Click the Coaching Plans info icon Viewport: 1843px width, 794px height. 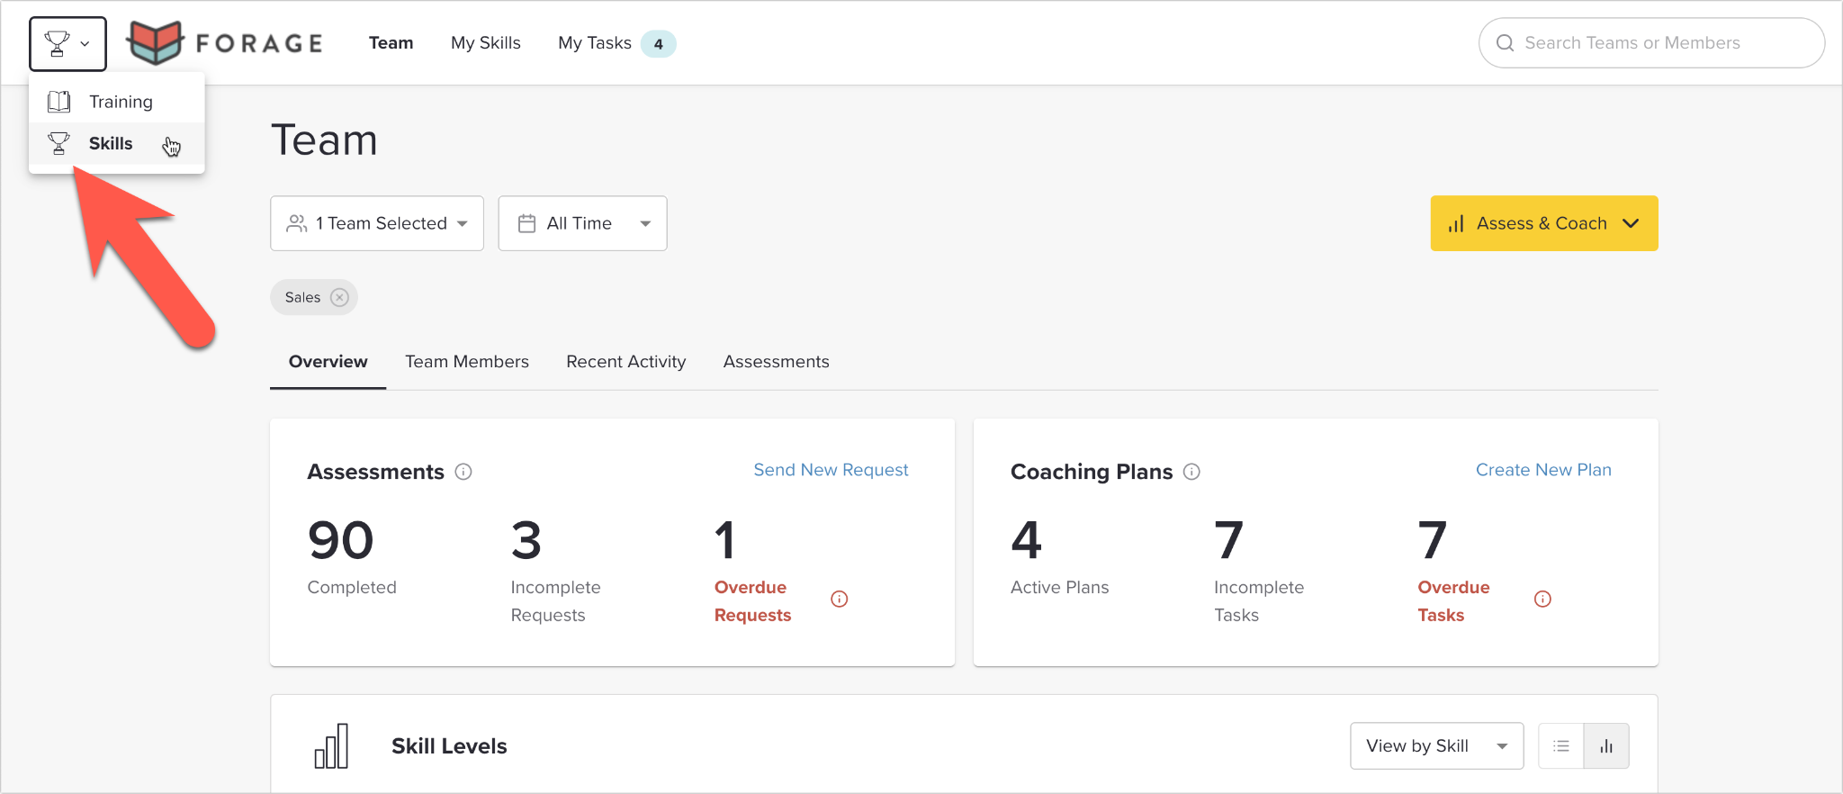[1191, 472]
